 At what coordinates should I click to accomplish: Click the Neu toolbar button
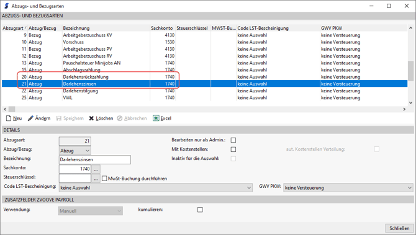[14, 118]
